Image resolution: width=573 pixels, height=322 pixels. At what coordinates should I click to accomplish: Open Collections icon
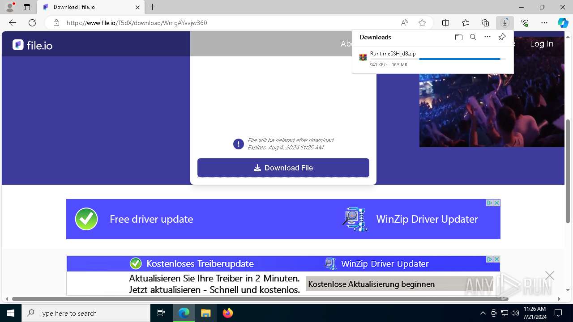pos(485,23)
